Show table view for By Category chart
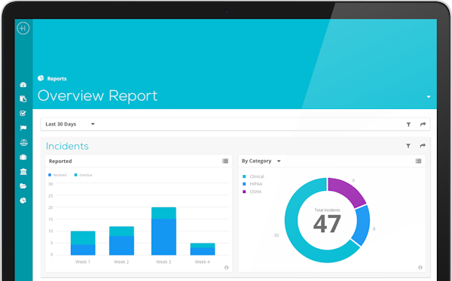This screenshot has width=452, height=281. point(419,161)
